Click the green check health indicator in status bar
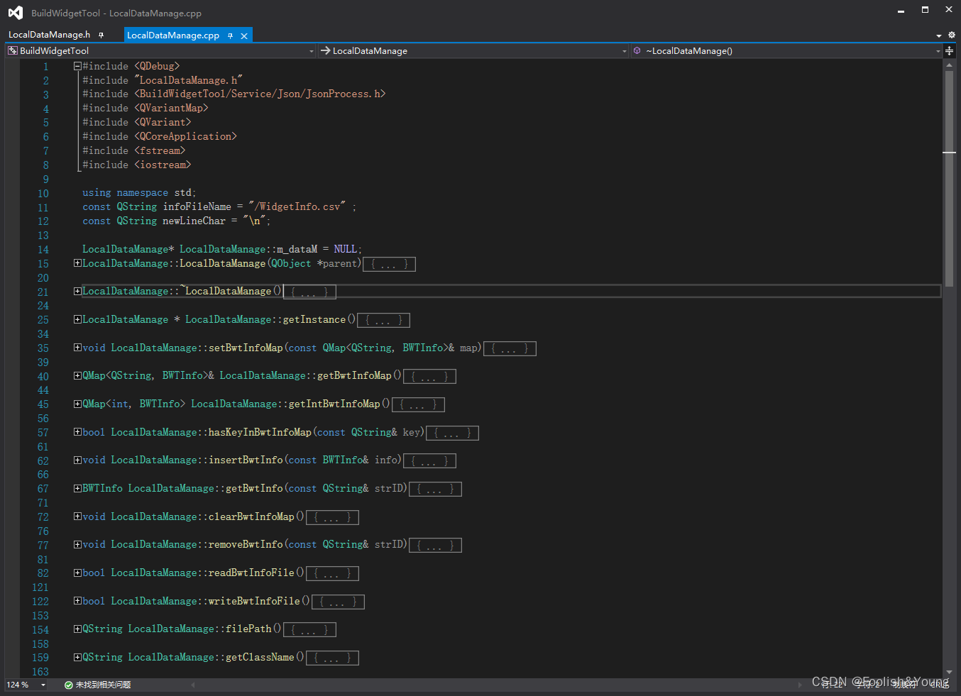This screenshot has width=961, height=696. [x=67, y=685]
